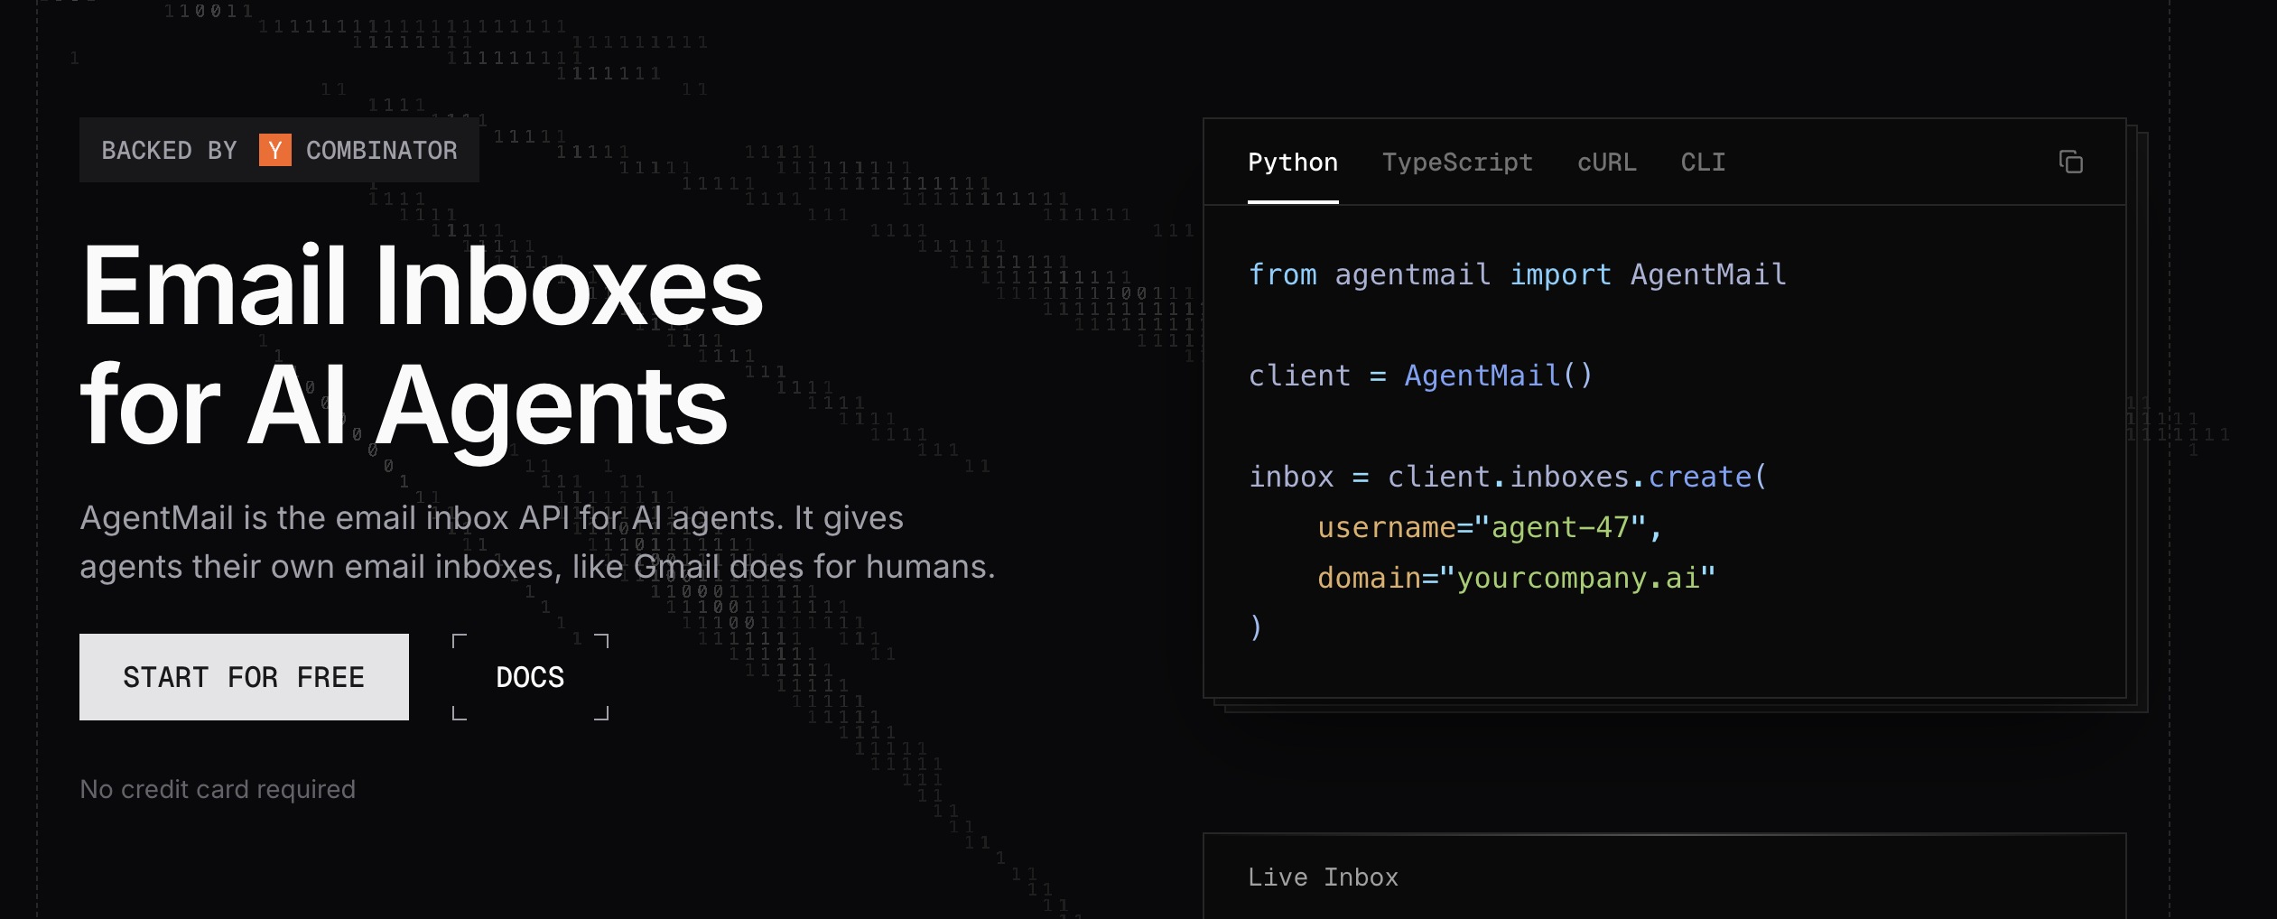Show the CLI code example tab
Viewport: 2277px width, 919px height.
[1702, 162]
